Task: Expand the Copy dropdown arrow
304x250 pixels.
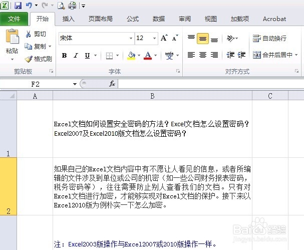Action: (50, 47)
